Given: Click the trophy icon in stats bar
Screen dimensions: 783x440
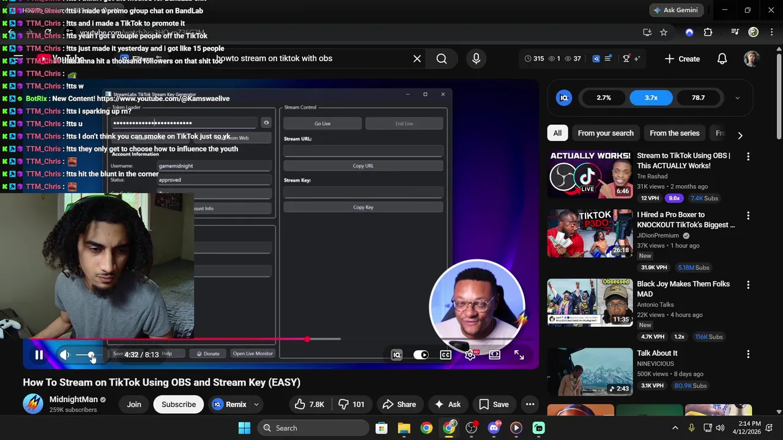Looking at the screenshot, I should pyautogui.click(x=626, y=59).
